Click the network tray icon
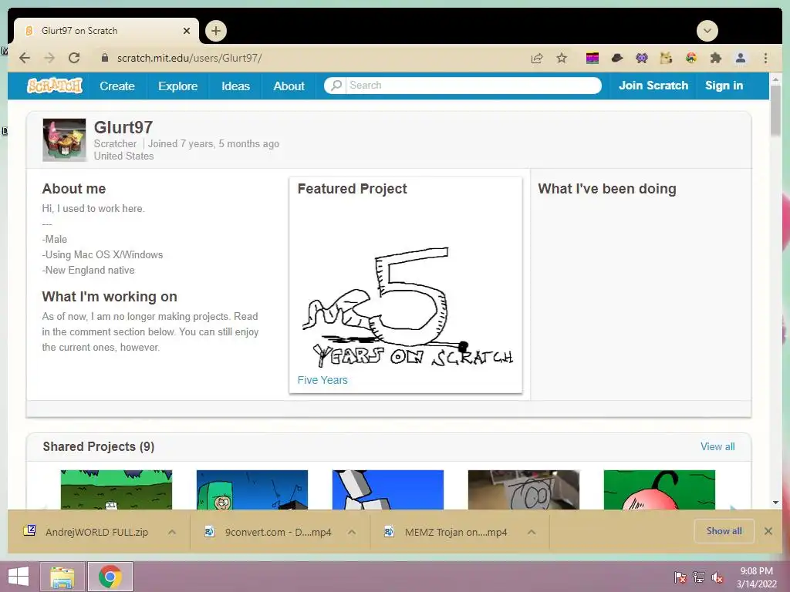The height and width of the screenshot is (592, 790). tap(699, 577)
